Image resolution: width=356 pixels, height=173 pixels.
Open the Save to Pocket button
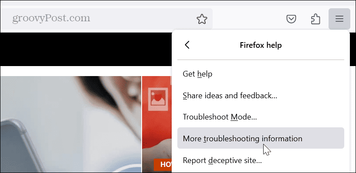pos(291,19)
